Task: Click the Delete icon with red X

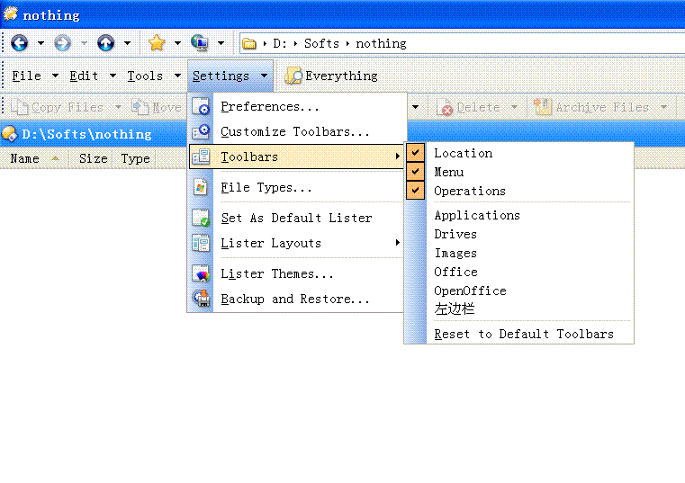Action: (445, 107)
